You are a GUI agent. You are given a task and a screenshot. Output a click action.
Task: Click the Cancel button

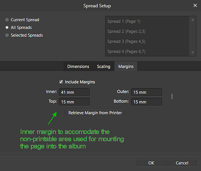182,163
